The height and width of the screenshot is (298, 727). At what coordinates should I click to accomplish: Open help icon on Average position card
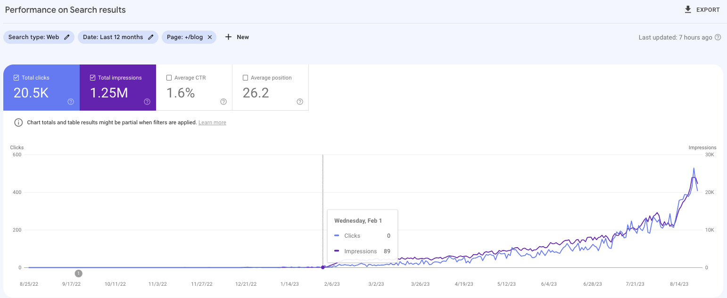(x=300, y=102)
